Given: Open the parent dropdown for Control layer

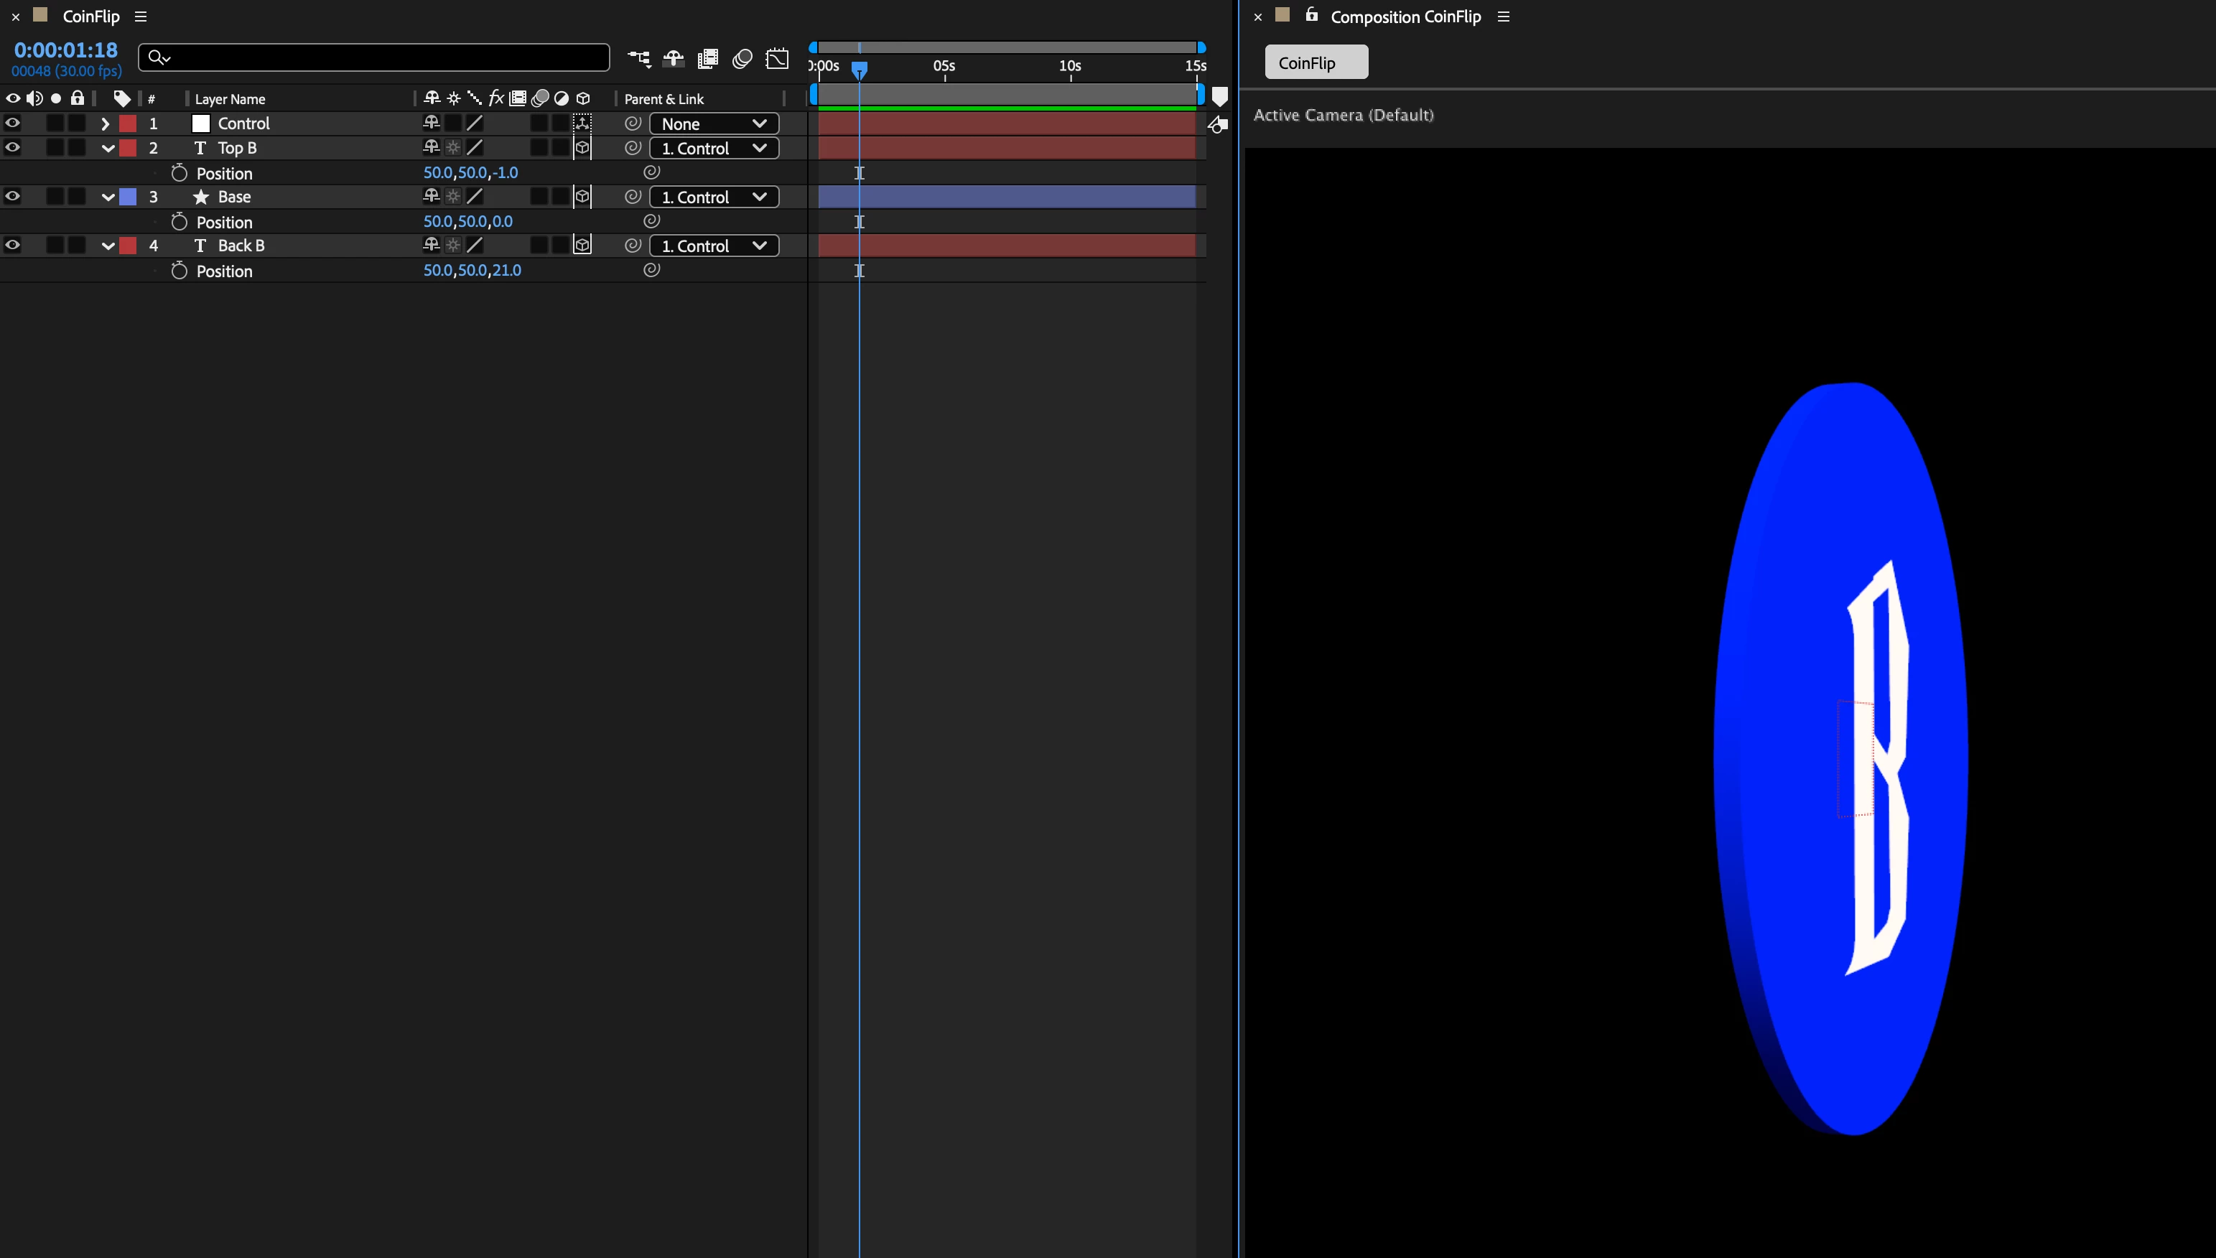Looking at the screenshot, I should click(x=713, y=124).
